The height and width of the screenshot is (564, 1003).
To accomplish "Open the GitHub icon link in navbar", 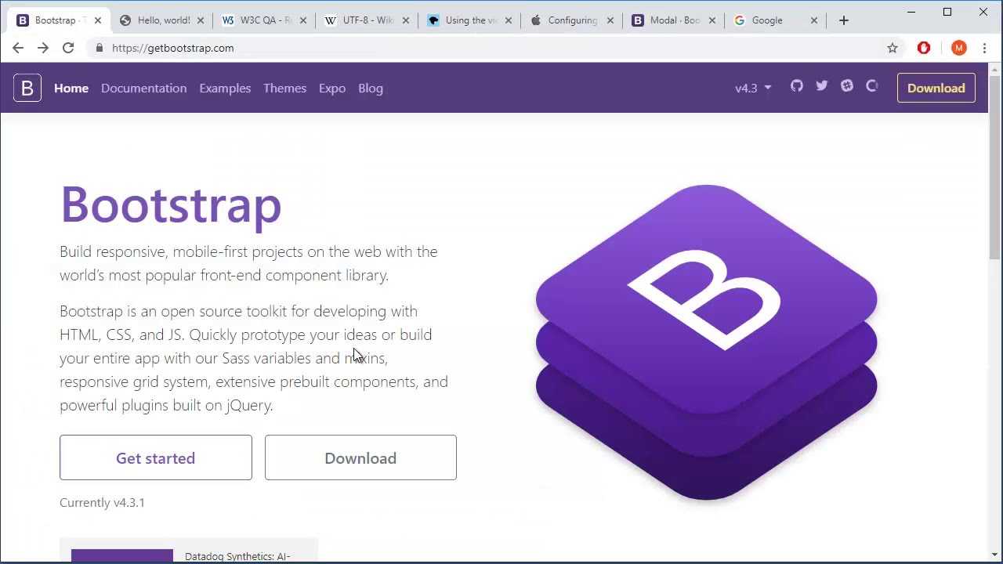I will click(797, 86).
